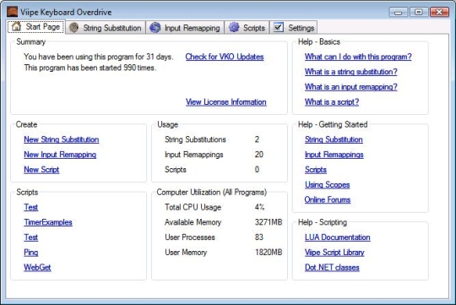The width and height of the screenshot is (456, 305).
Task: Open the Input Remappings help link
Action: 334,155
